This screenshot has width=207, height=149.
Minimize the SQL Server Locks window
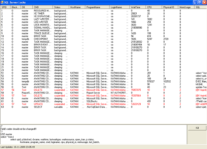[195, 2]
